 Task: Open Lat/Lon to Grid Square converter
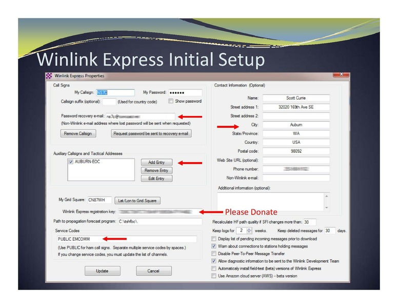[137, 201]
